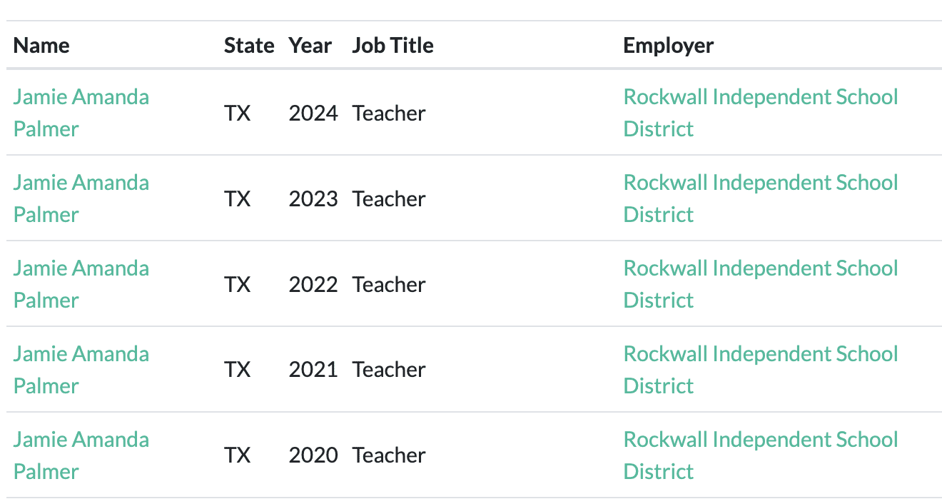
Task: Open Rockwall Independent School District link for 2024
Action: pyautogui.click(x=761, y=113)
